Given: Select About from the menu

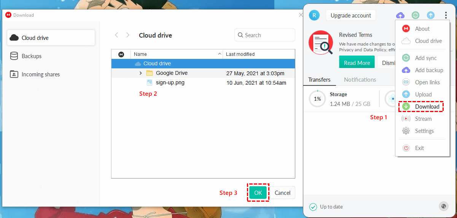Looking at the screenshot, I should pyautogui.click(x=422, y=28).
